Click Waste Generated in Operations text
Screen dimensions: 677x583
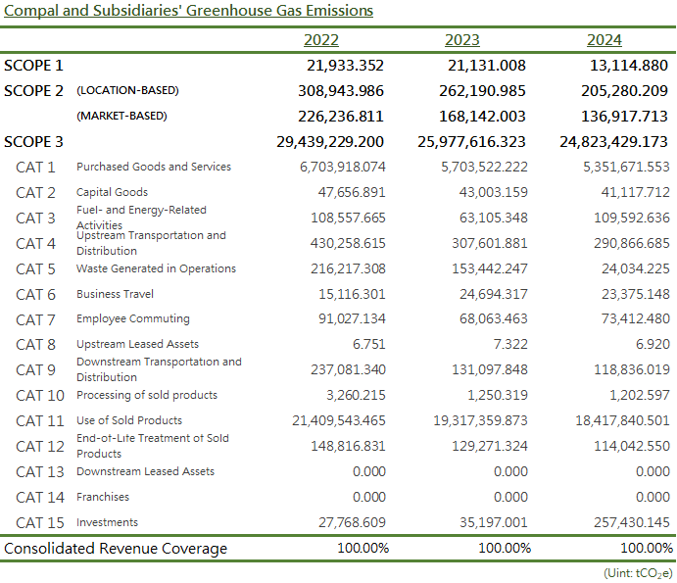(x=157, y=268)
